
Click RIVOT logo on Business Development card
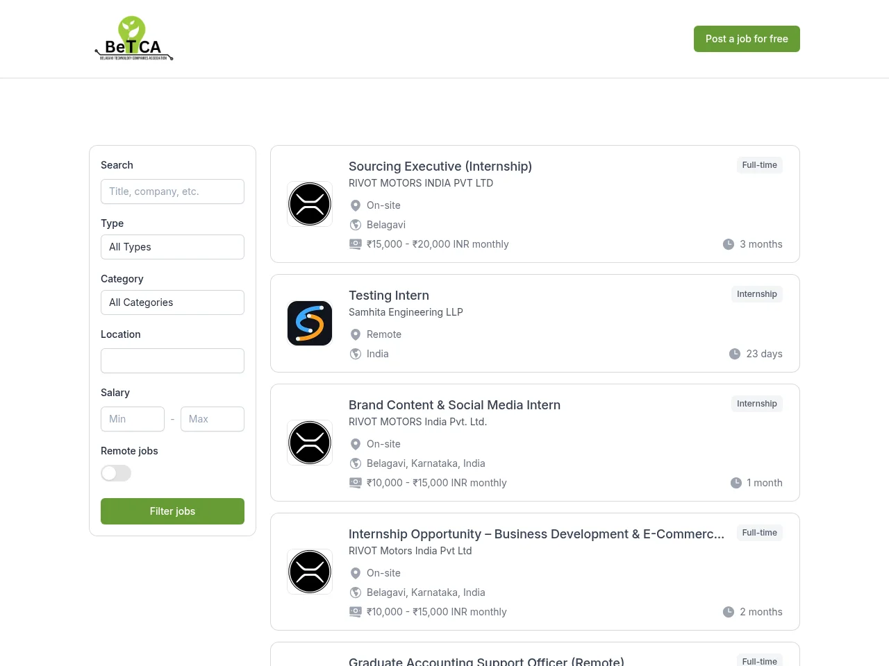click(310, 572)
